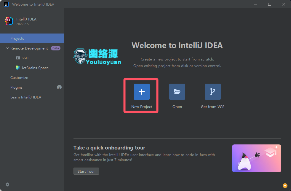Select the Projects tab
This screenshot has width=291, height=191.
pos(32,39)
